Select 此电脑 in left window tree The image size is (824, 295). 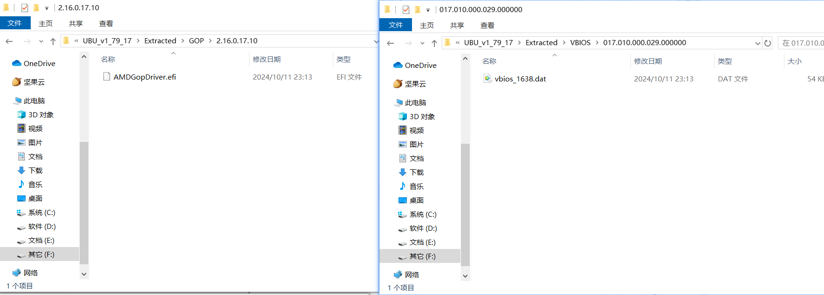pyautogui.click(x=34, y=101)
